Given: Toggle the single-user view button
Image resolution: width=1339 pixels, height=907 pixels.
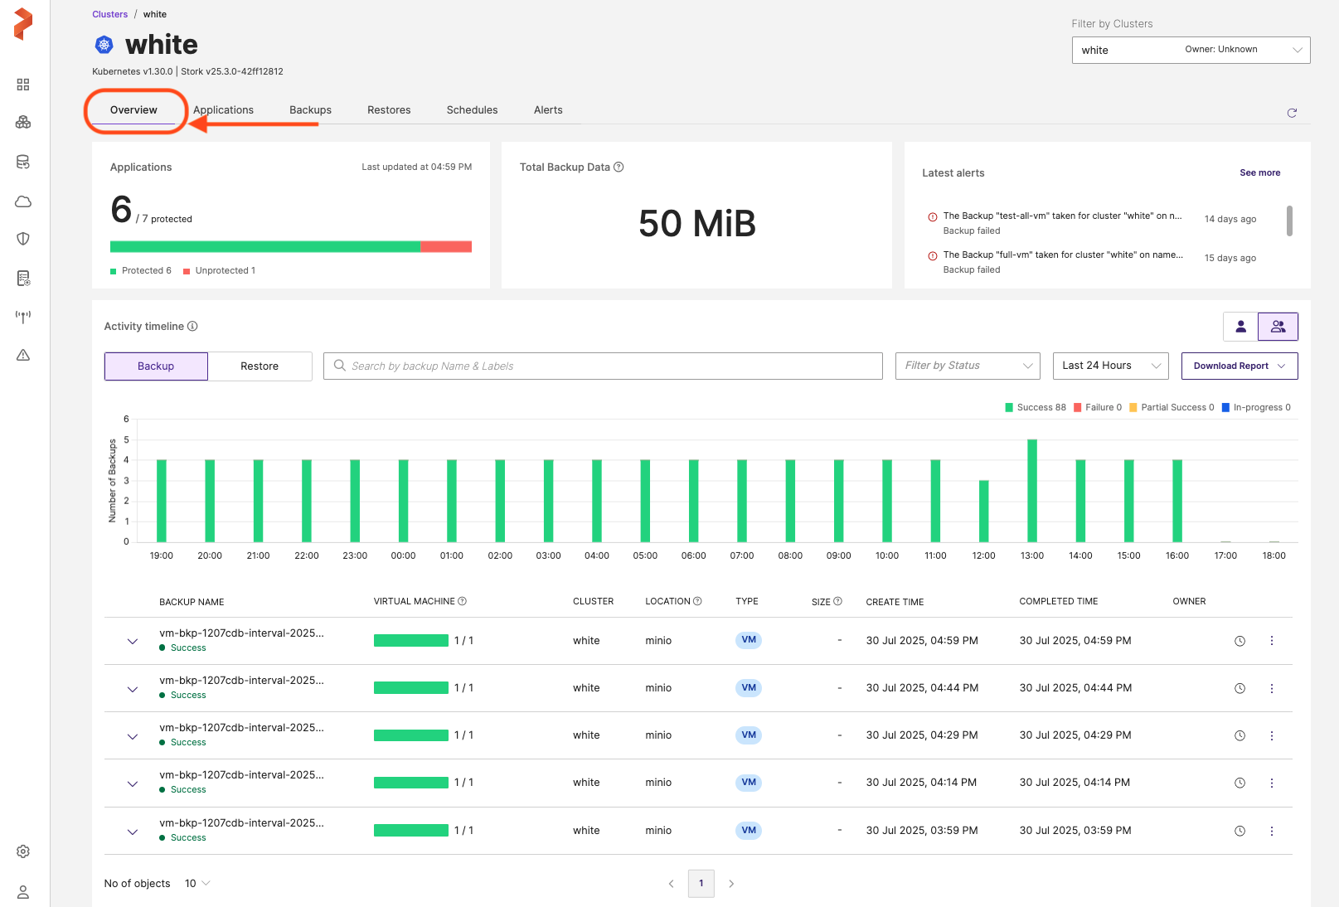Looking at the screenshot, I should [x=1240, y=327].
